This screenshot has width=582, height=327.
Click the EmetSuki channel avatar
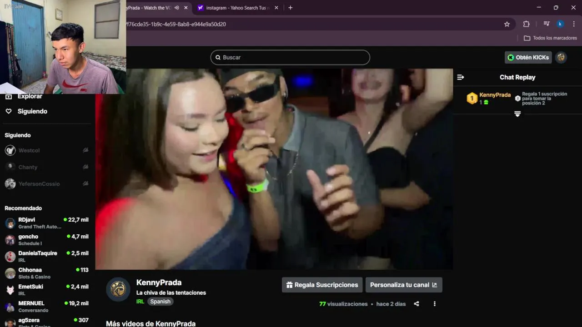tap(10, 290)
